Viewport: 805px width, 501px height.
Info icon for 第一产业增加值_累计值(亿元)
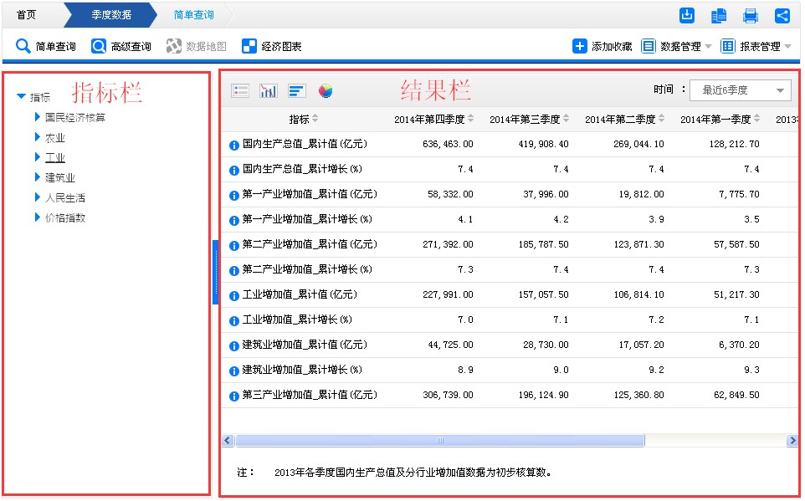point(234,196)
